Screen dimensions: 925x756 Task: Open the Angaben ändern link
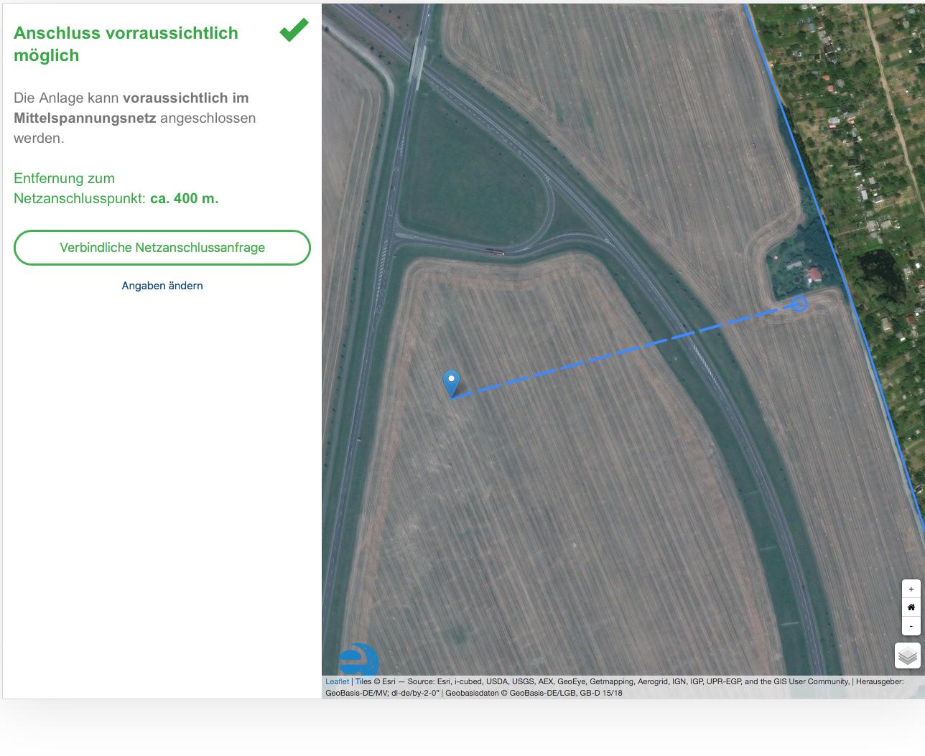coord(162,286)
